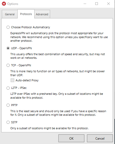
Task: Select the Protocols tab
Action: 26,14
